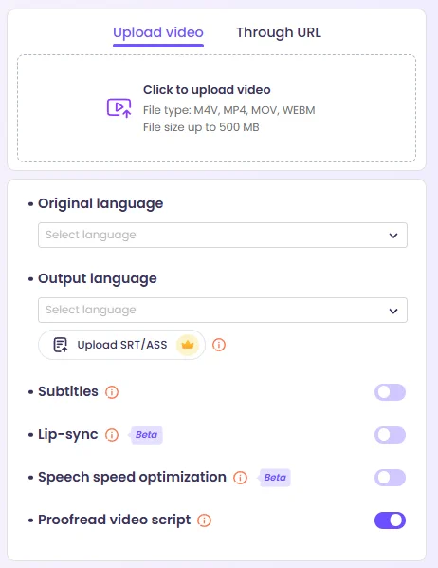438x568 pixels.
Task: Turn on the Lip-sync switch
Action: (390, 435)
